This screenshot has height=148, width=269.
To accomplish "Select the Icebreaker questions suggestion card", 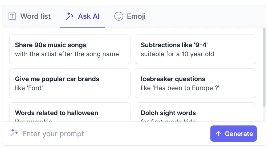I will pos(195,83).
